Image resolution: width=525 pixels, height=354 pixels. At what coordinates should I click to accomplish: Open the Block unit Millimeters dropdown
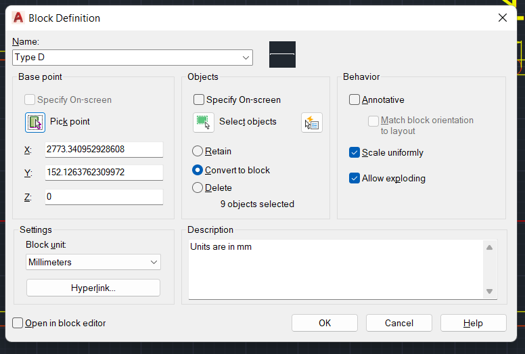point(93,262)
